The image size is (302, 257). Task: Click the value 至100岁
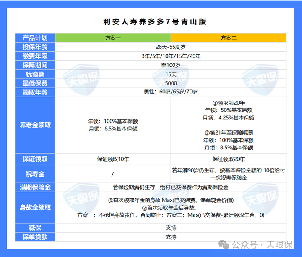tap(171, 65)
